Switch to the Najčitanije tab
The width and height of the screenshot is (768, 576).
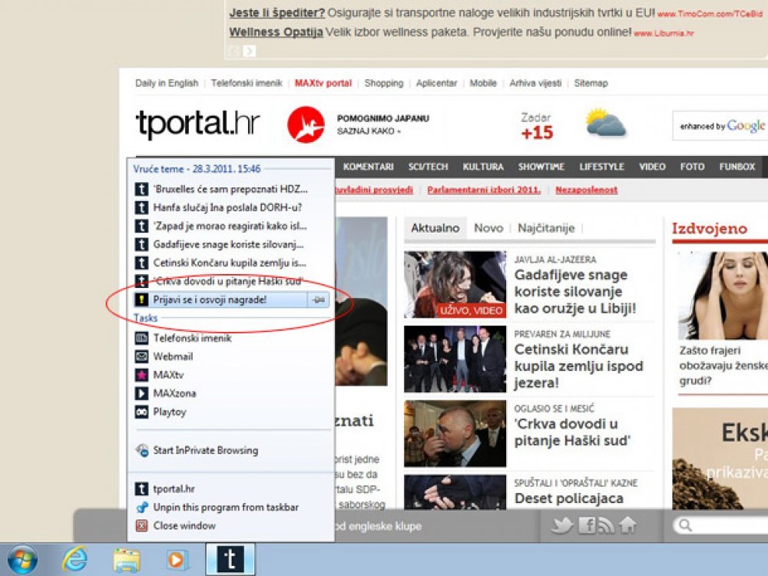coord(546,228)
